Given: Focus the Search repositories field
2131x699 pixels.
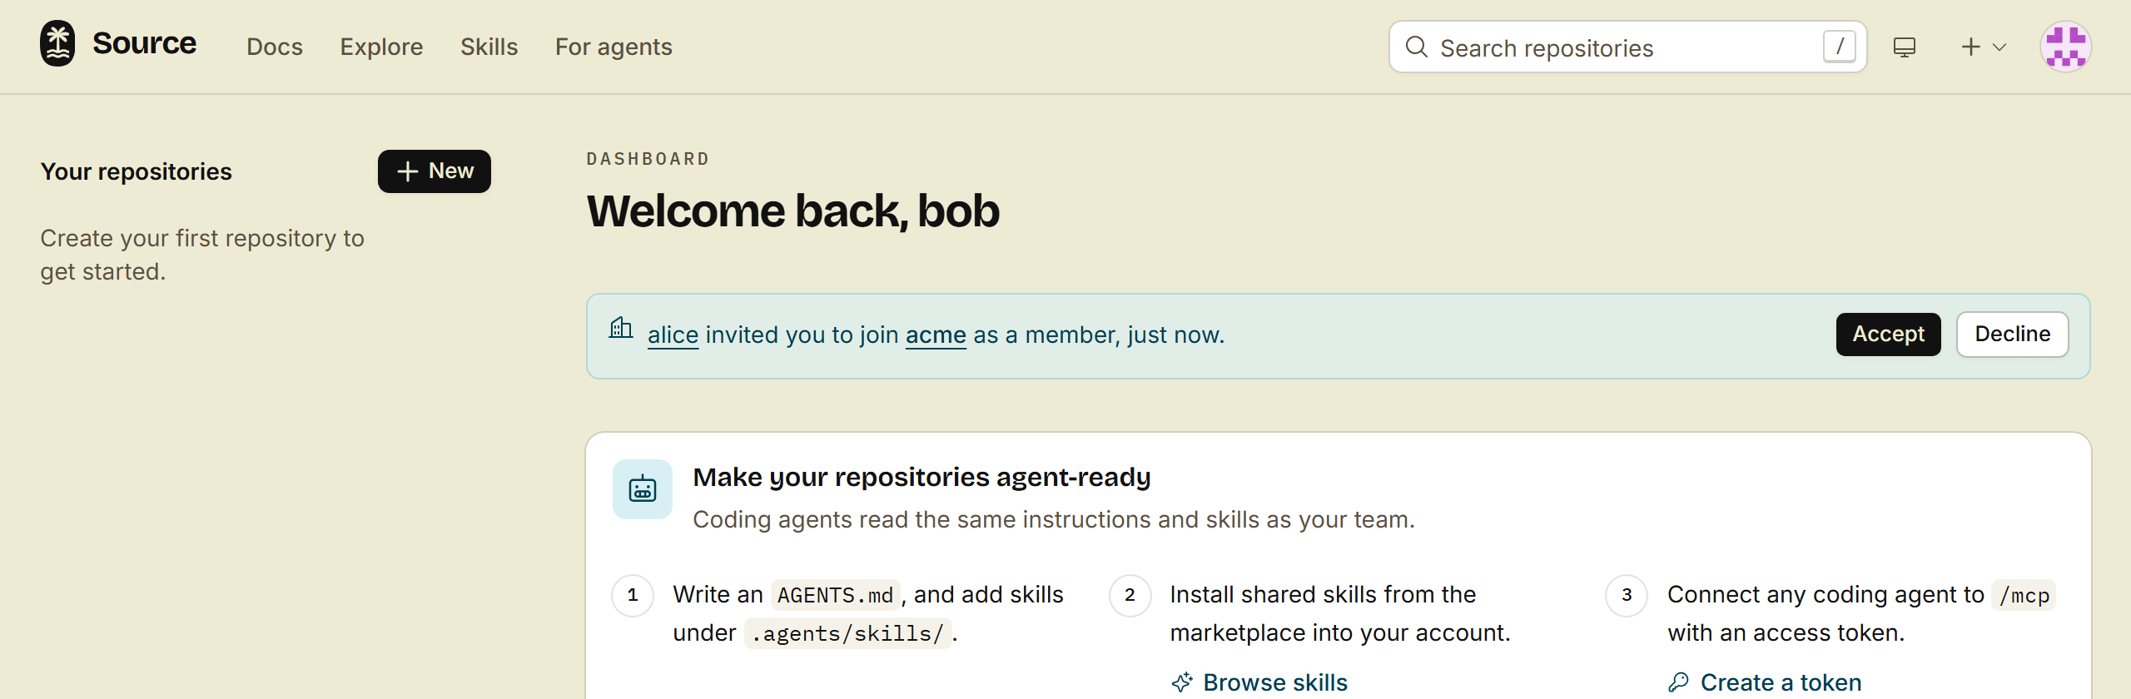Looking at the screenshot, I should [x=1627, y=47].
